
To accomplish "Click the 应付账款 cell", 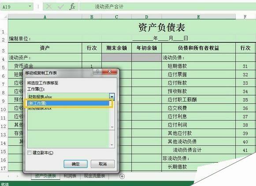I will (x=199, y=83).
